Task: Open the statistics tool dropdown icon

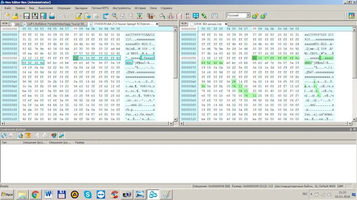Action: (x=150, y=16)
